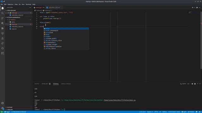Screen dimensions: 202x113
Task: Click the Split Terminal icon
Action: click(x=192, y=84)
